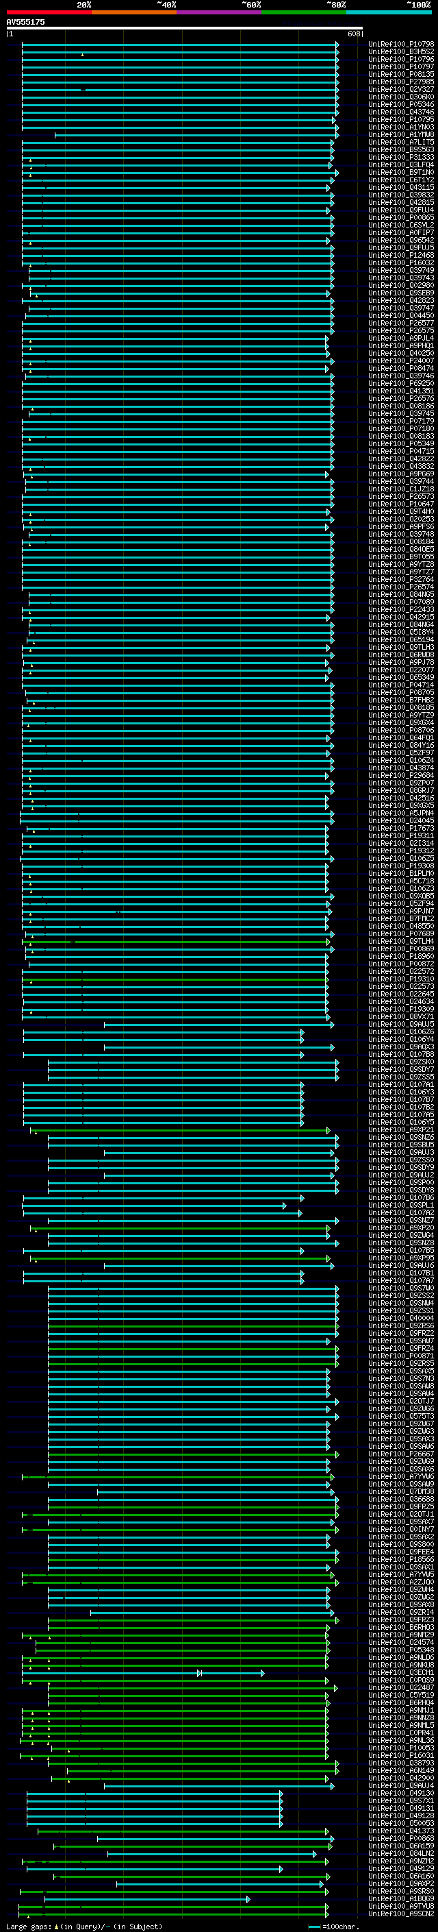Open hit UniRef100_P27985
The image size is (438, 1932).
point(401,82)
